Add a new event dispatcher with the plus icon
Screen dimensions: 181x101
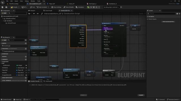click(x=26, y=78)
